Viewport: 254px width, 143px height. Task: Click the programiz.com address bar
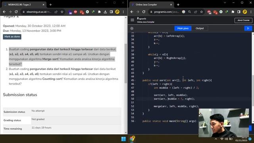167,12
